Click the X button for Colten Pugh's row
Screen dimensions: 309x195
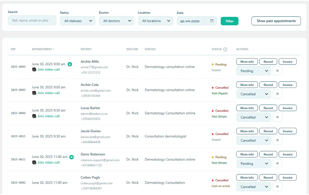(x=277, y=187)
